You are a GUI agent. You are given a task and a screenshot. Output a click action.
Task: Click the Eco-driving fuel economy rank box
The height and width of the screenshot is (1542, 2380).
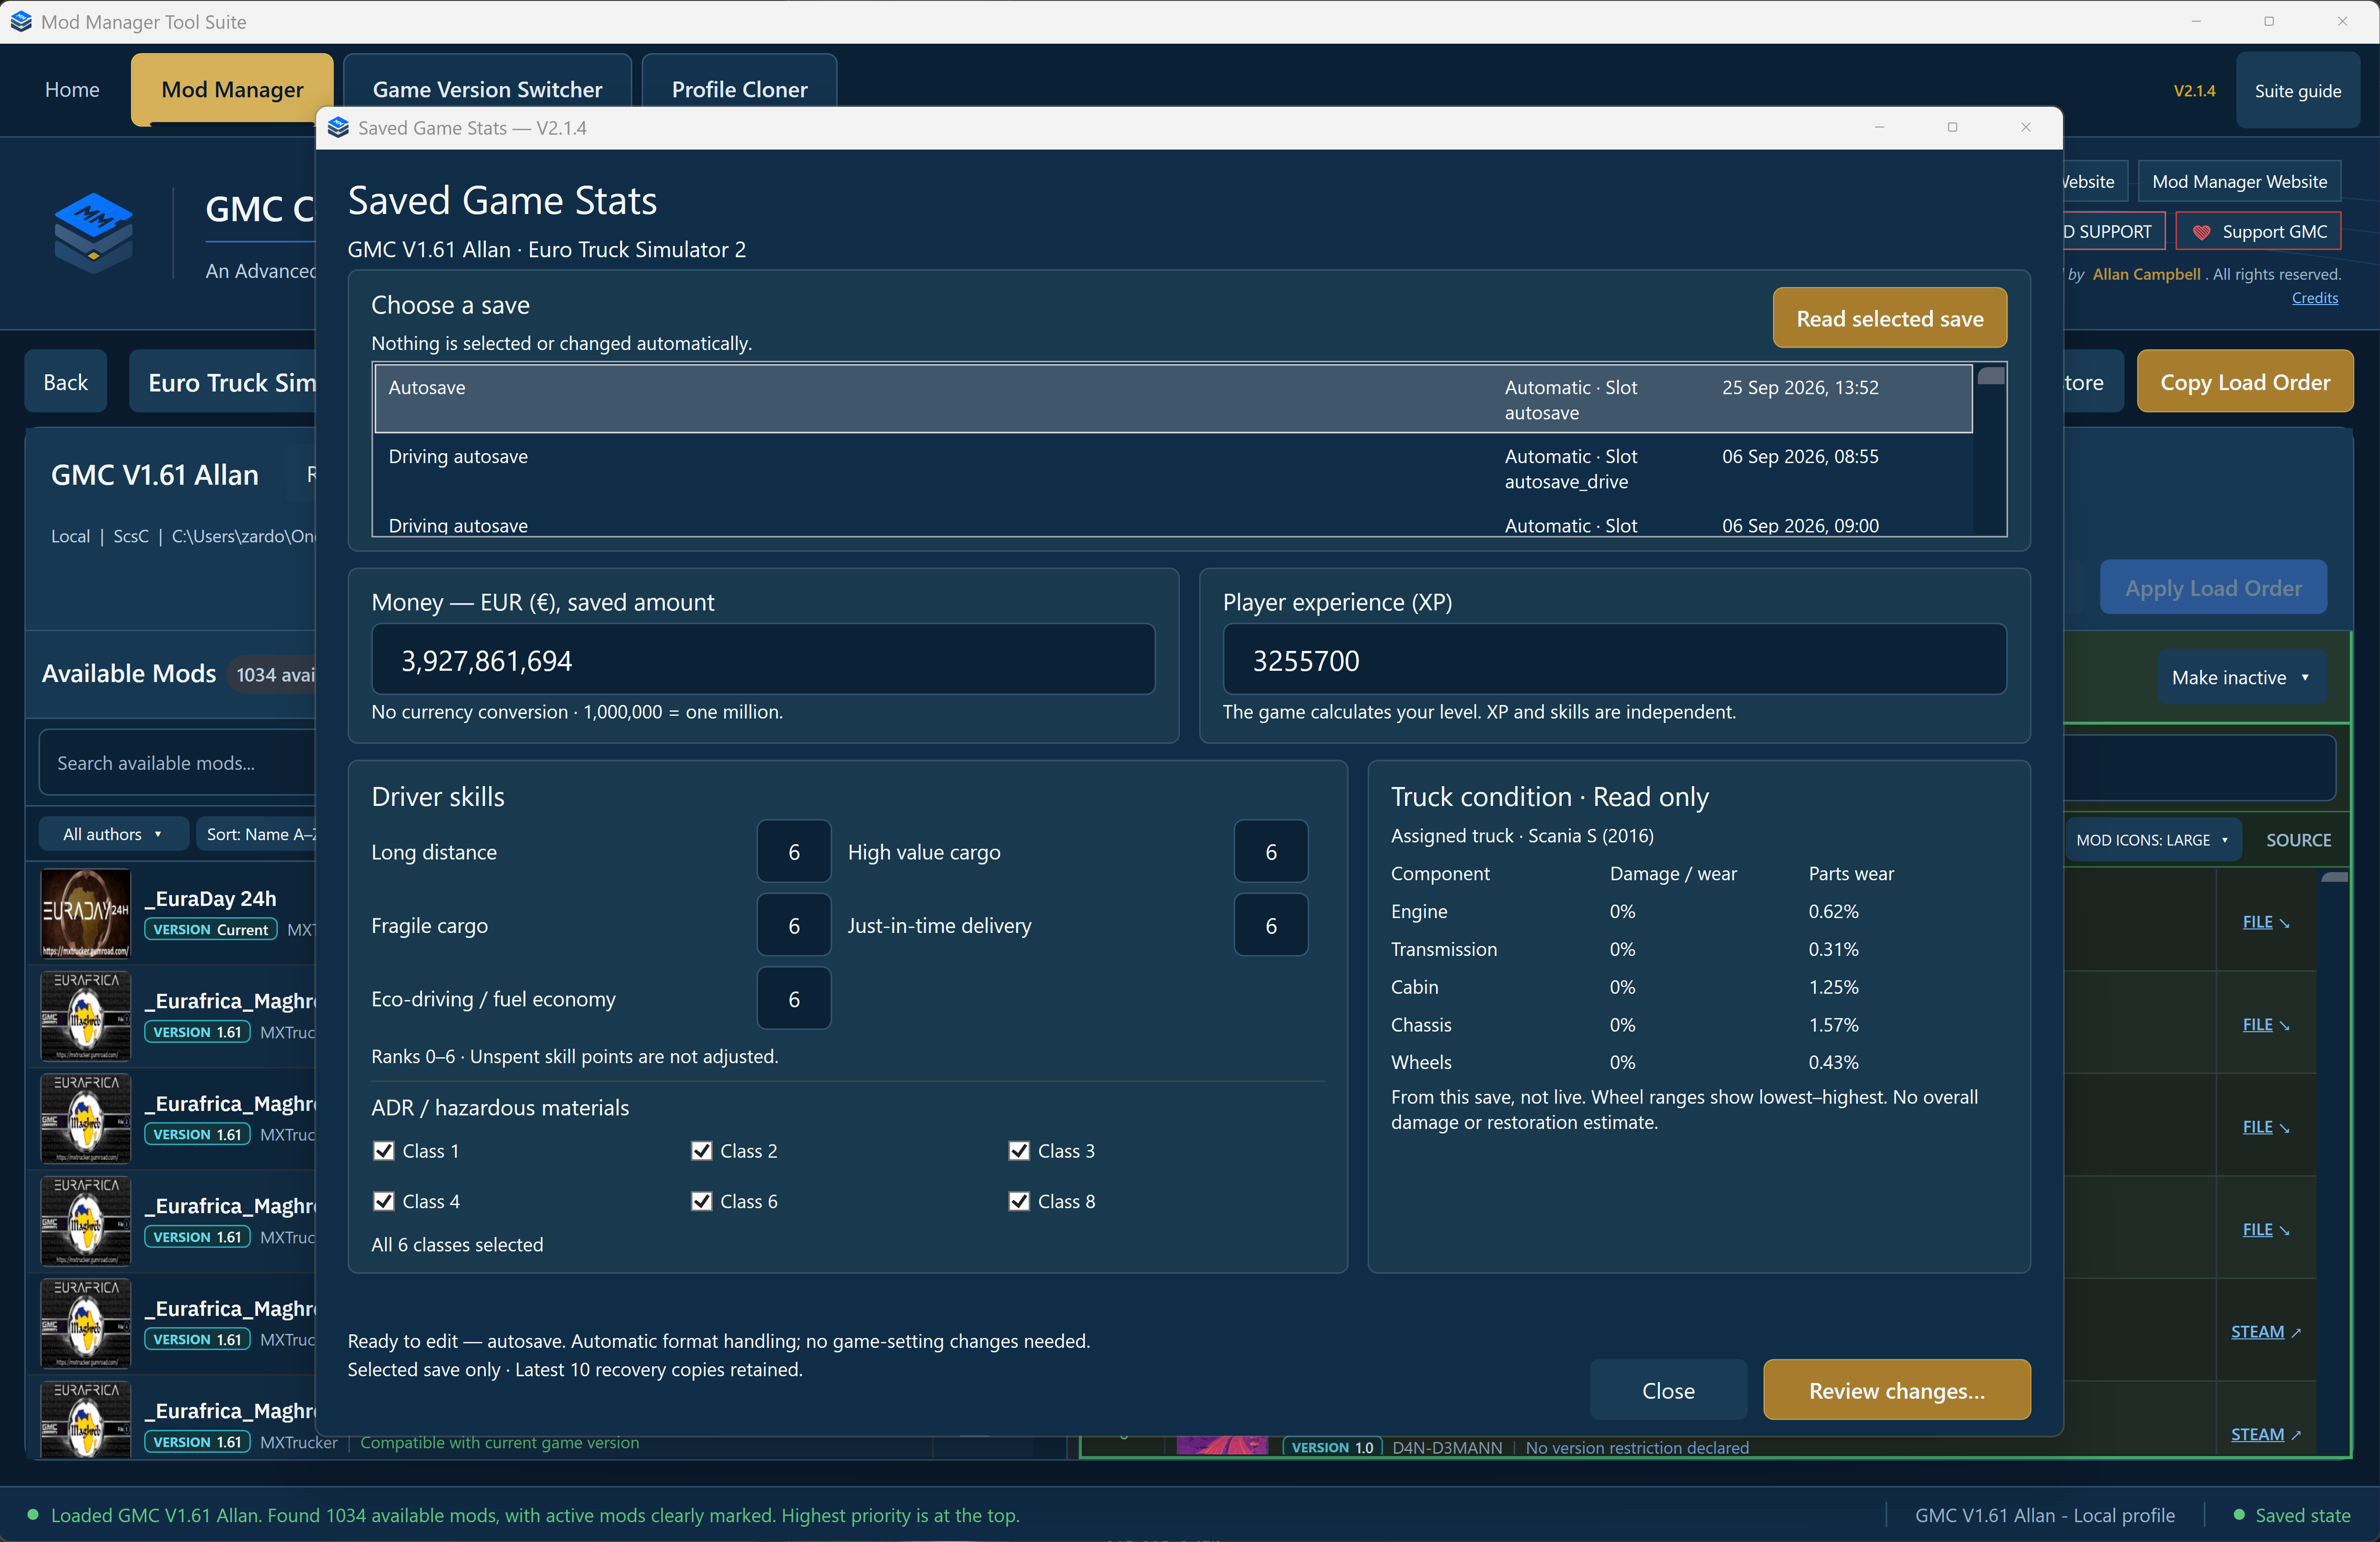pos(793,998)
